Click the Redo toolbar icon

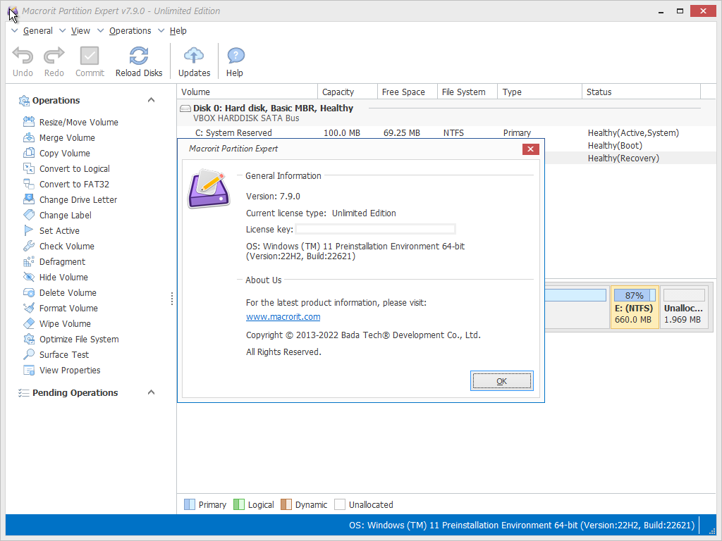click(x=54, y=56)
